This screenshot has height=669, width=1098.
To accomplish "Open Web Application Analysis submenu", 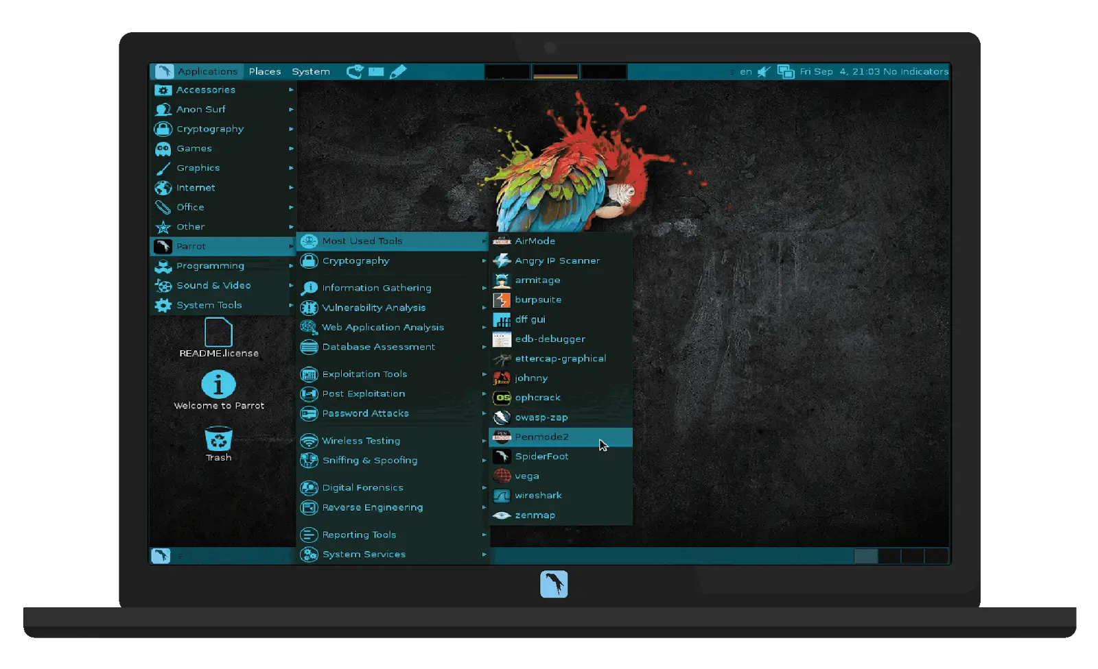I will click(393, 328).
